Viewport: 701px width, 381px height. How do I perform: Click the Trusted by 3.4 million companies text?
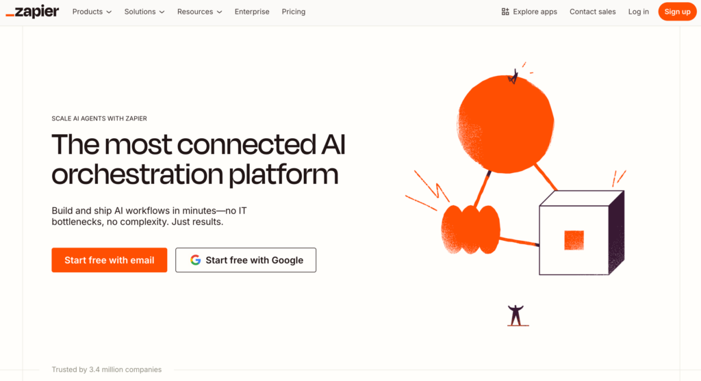coord(107,369)
